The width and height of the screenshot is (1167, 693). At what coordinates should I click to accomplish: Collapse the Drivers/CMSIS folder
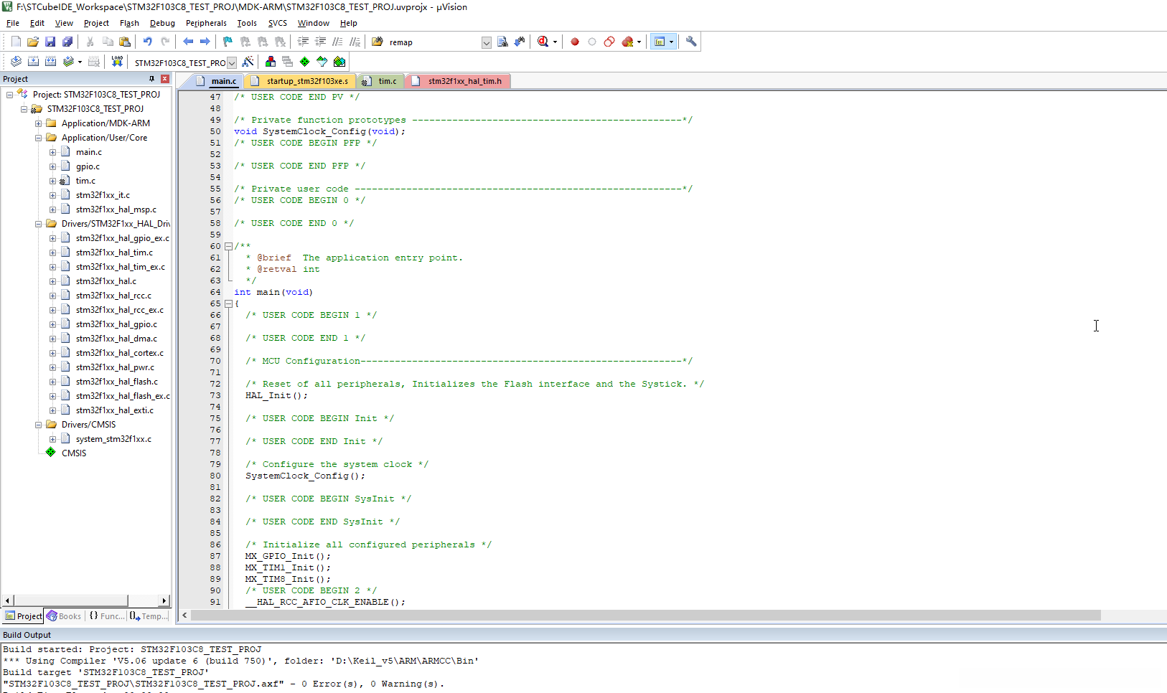[x=39, y=425]
